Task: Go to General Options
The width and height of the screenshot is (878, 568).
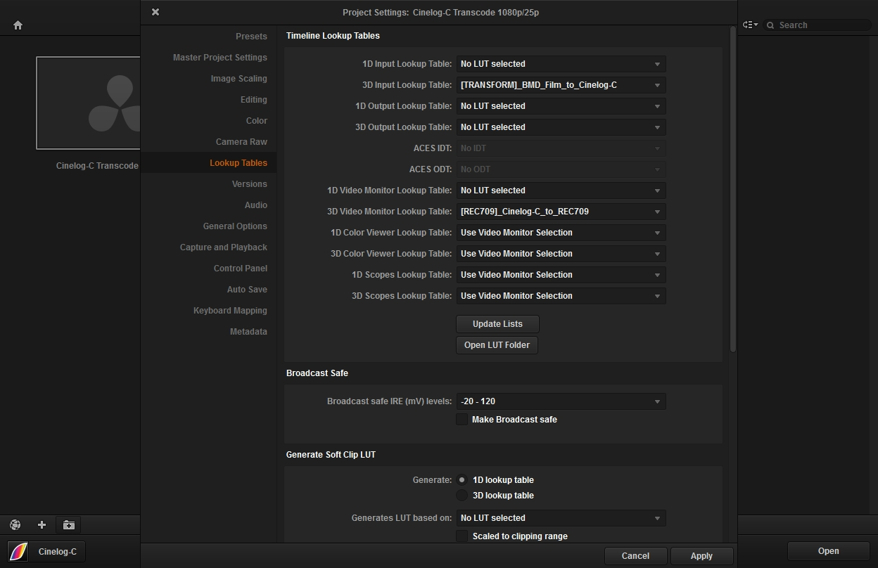Action: (235, 226)
